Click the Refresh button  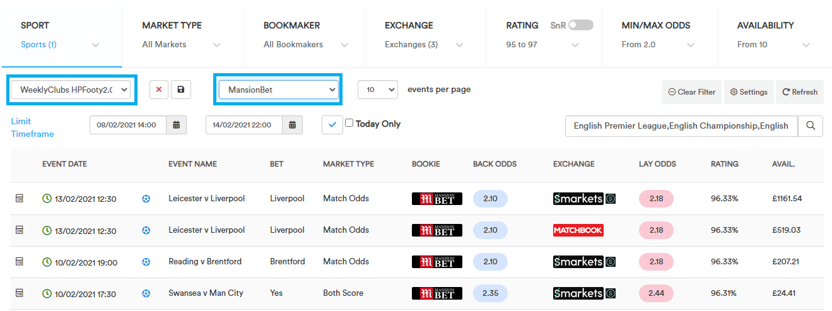click(800, 92)
